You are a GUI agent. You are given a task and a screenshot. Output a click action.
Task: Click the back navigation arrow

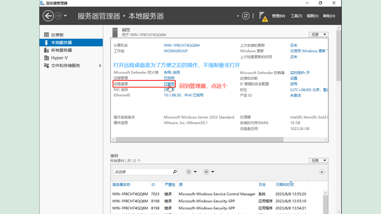(48, 16)
